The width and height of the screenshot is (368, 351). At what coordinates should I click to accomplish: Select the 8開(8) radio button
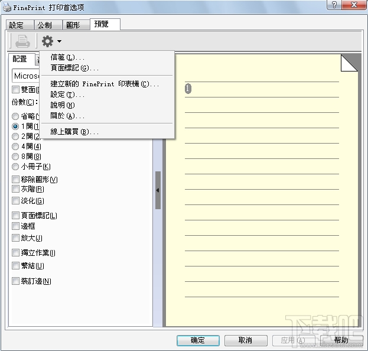tap(15, 157)
